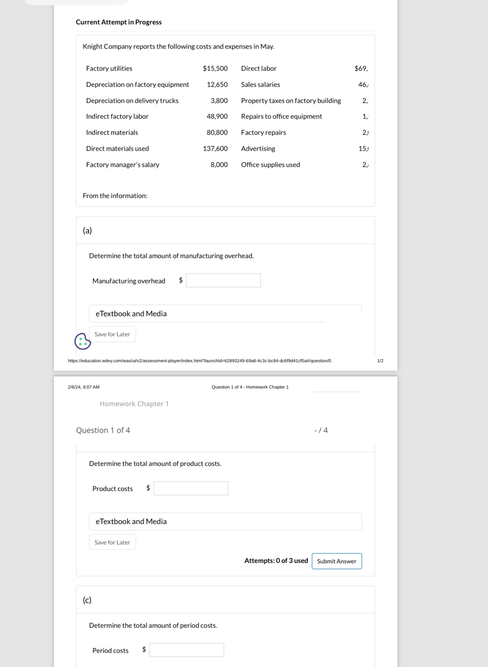Select the 12,650 amount
Viewport: 488px width, 667px height.
click(217, 84)
